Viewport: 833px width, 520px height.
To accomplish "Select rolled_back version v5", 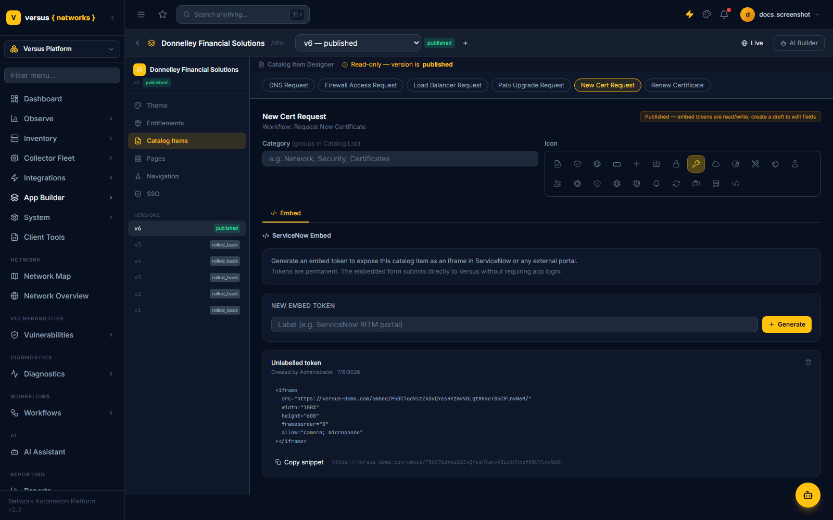I will click(x=187, y=244).
